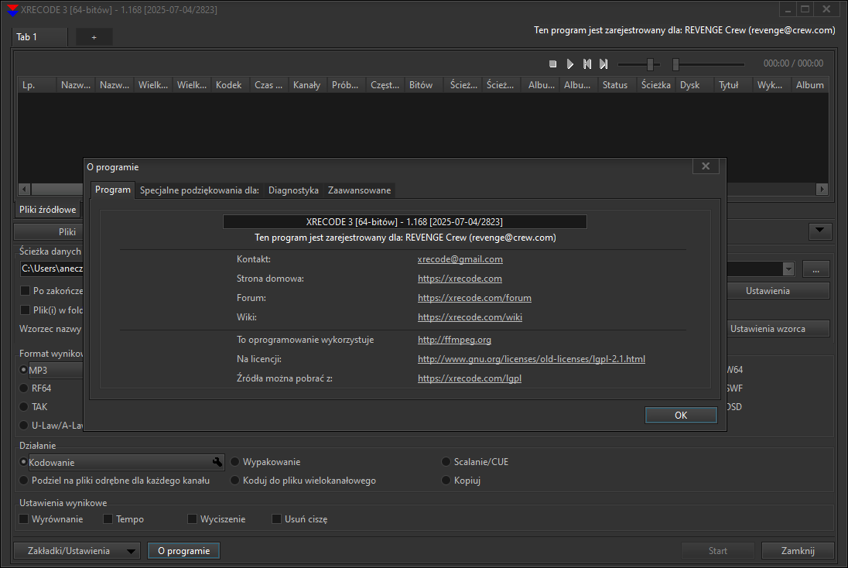Enable the Usuń ciszę checkbox
Viewport: 848px width, 568px height.
click(276, 518)
